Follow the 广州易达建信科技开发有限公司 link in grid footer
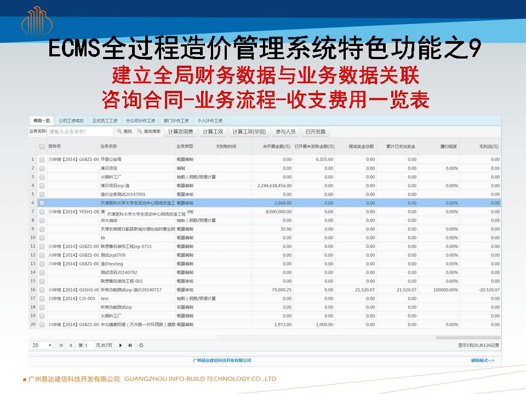Viewport: 526px width, 394px height. point(222,361)
